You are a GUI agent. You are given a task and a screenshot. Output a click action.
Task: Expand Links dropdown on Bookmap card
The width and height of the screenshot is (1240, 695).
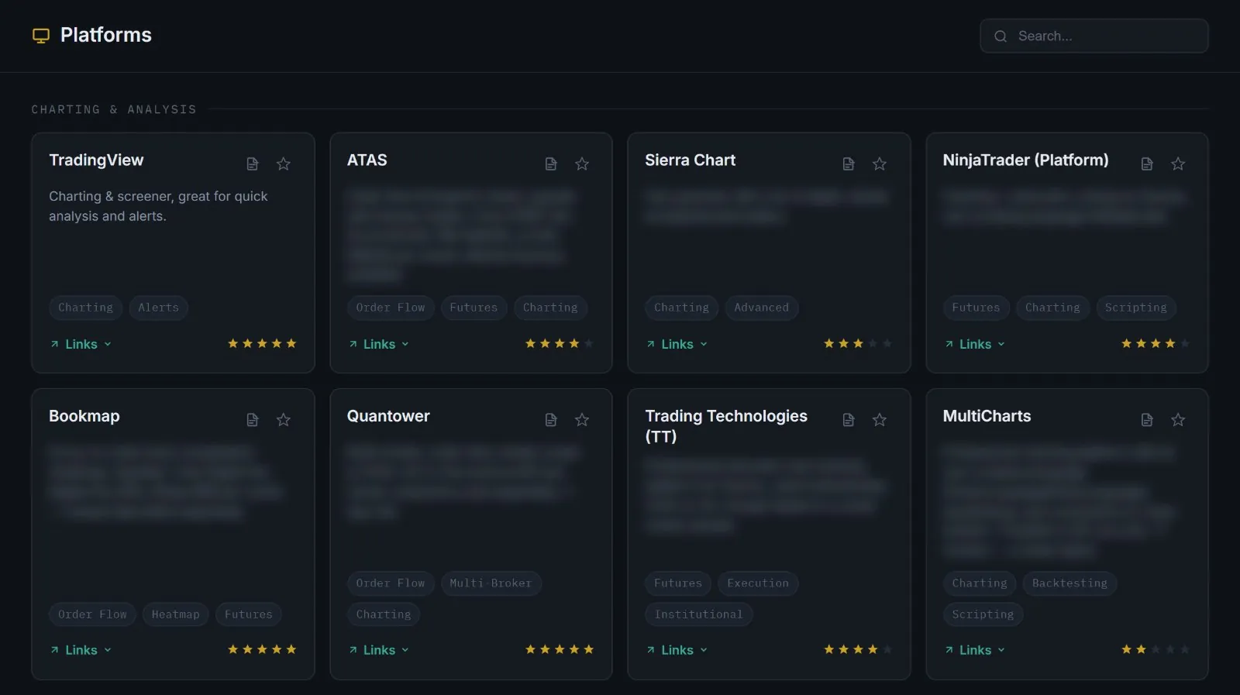pos(81,650)
